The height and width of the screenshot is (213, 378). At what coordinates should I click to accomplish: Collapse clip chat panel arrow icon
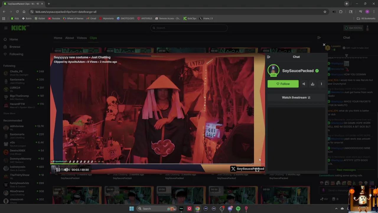pyautogui.click(x=268, y=57)
